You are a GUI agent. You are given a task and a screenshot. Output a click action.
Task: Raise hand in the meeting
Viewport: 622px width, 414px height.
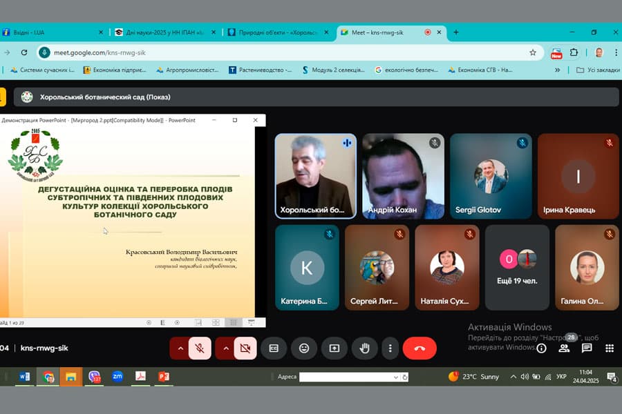coord(364,348)
